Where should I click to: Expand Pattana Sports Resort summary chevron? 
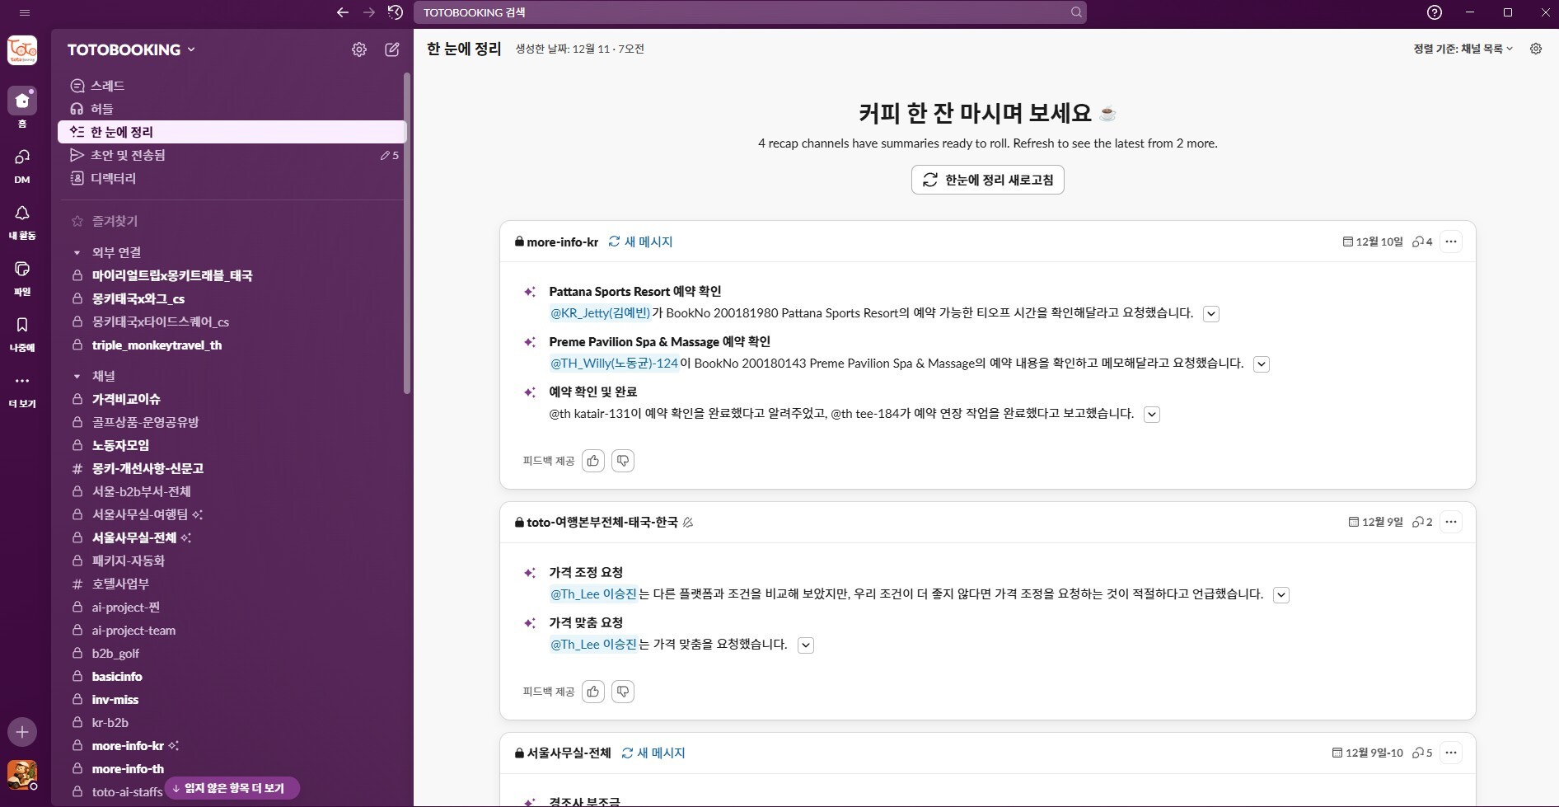tap(1211, 314)
